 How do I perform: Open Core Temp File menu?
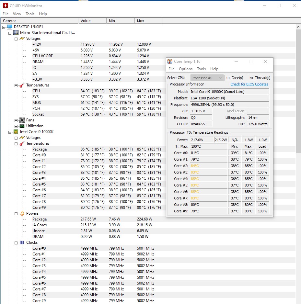coord(171,69)
